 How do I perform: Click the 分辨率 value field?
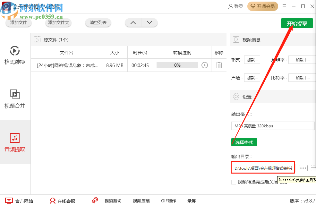coord(302,60)
